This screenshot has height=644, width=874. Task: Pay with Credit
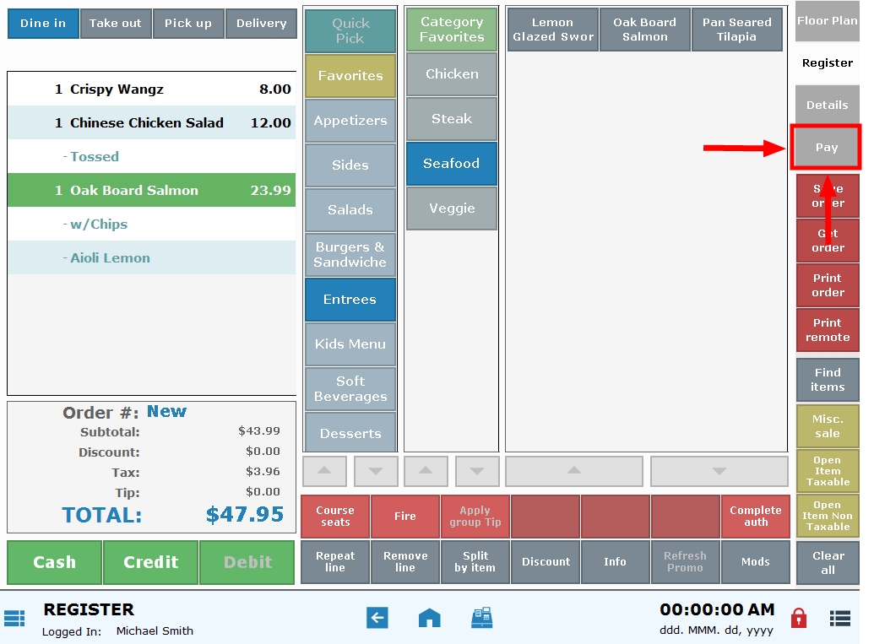[x=150, y=563]
